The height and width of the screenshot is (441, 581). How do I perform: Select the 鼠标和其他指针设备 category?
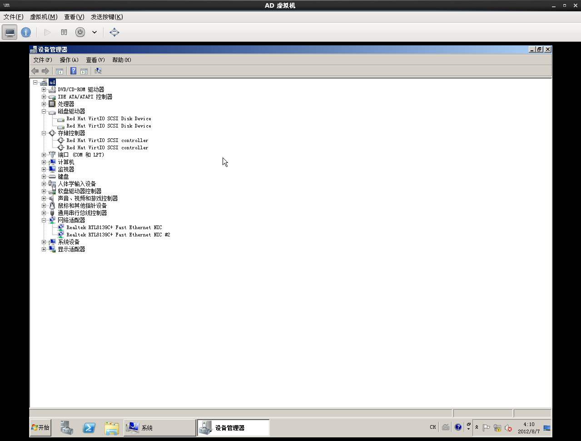(82, 206)
